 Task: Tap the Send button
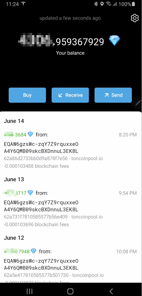(x=113, y=95)
